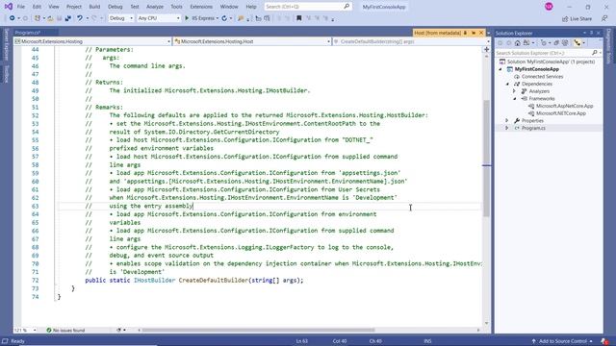Open the Toolbox side tab

pos(7,74)
